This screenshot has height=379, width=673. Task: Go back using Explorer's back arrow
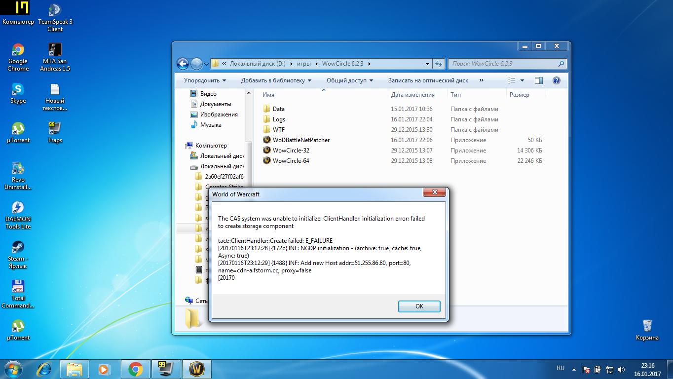[183, 64]
